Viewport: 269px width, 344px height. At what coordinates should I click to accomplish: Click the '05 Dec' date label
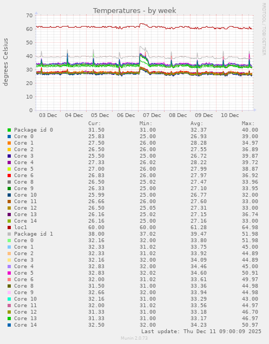pyautogui.click(x=100, y=115)
